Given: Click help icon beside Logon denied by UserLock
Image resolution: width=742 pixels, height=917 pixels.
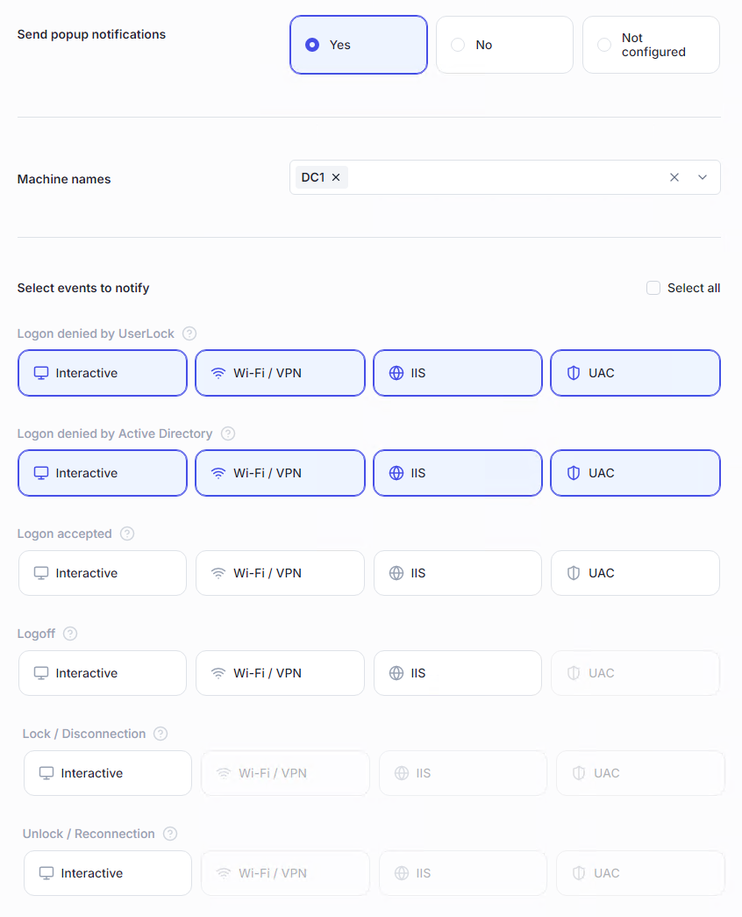Looking at the screenshot, I should 189,333.
